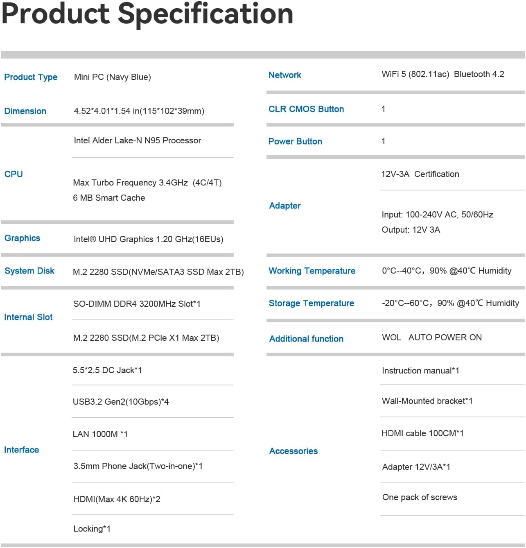Click the System Disk label
526x548 pixels.
pyautogui.click(x=29, y=271)
